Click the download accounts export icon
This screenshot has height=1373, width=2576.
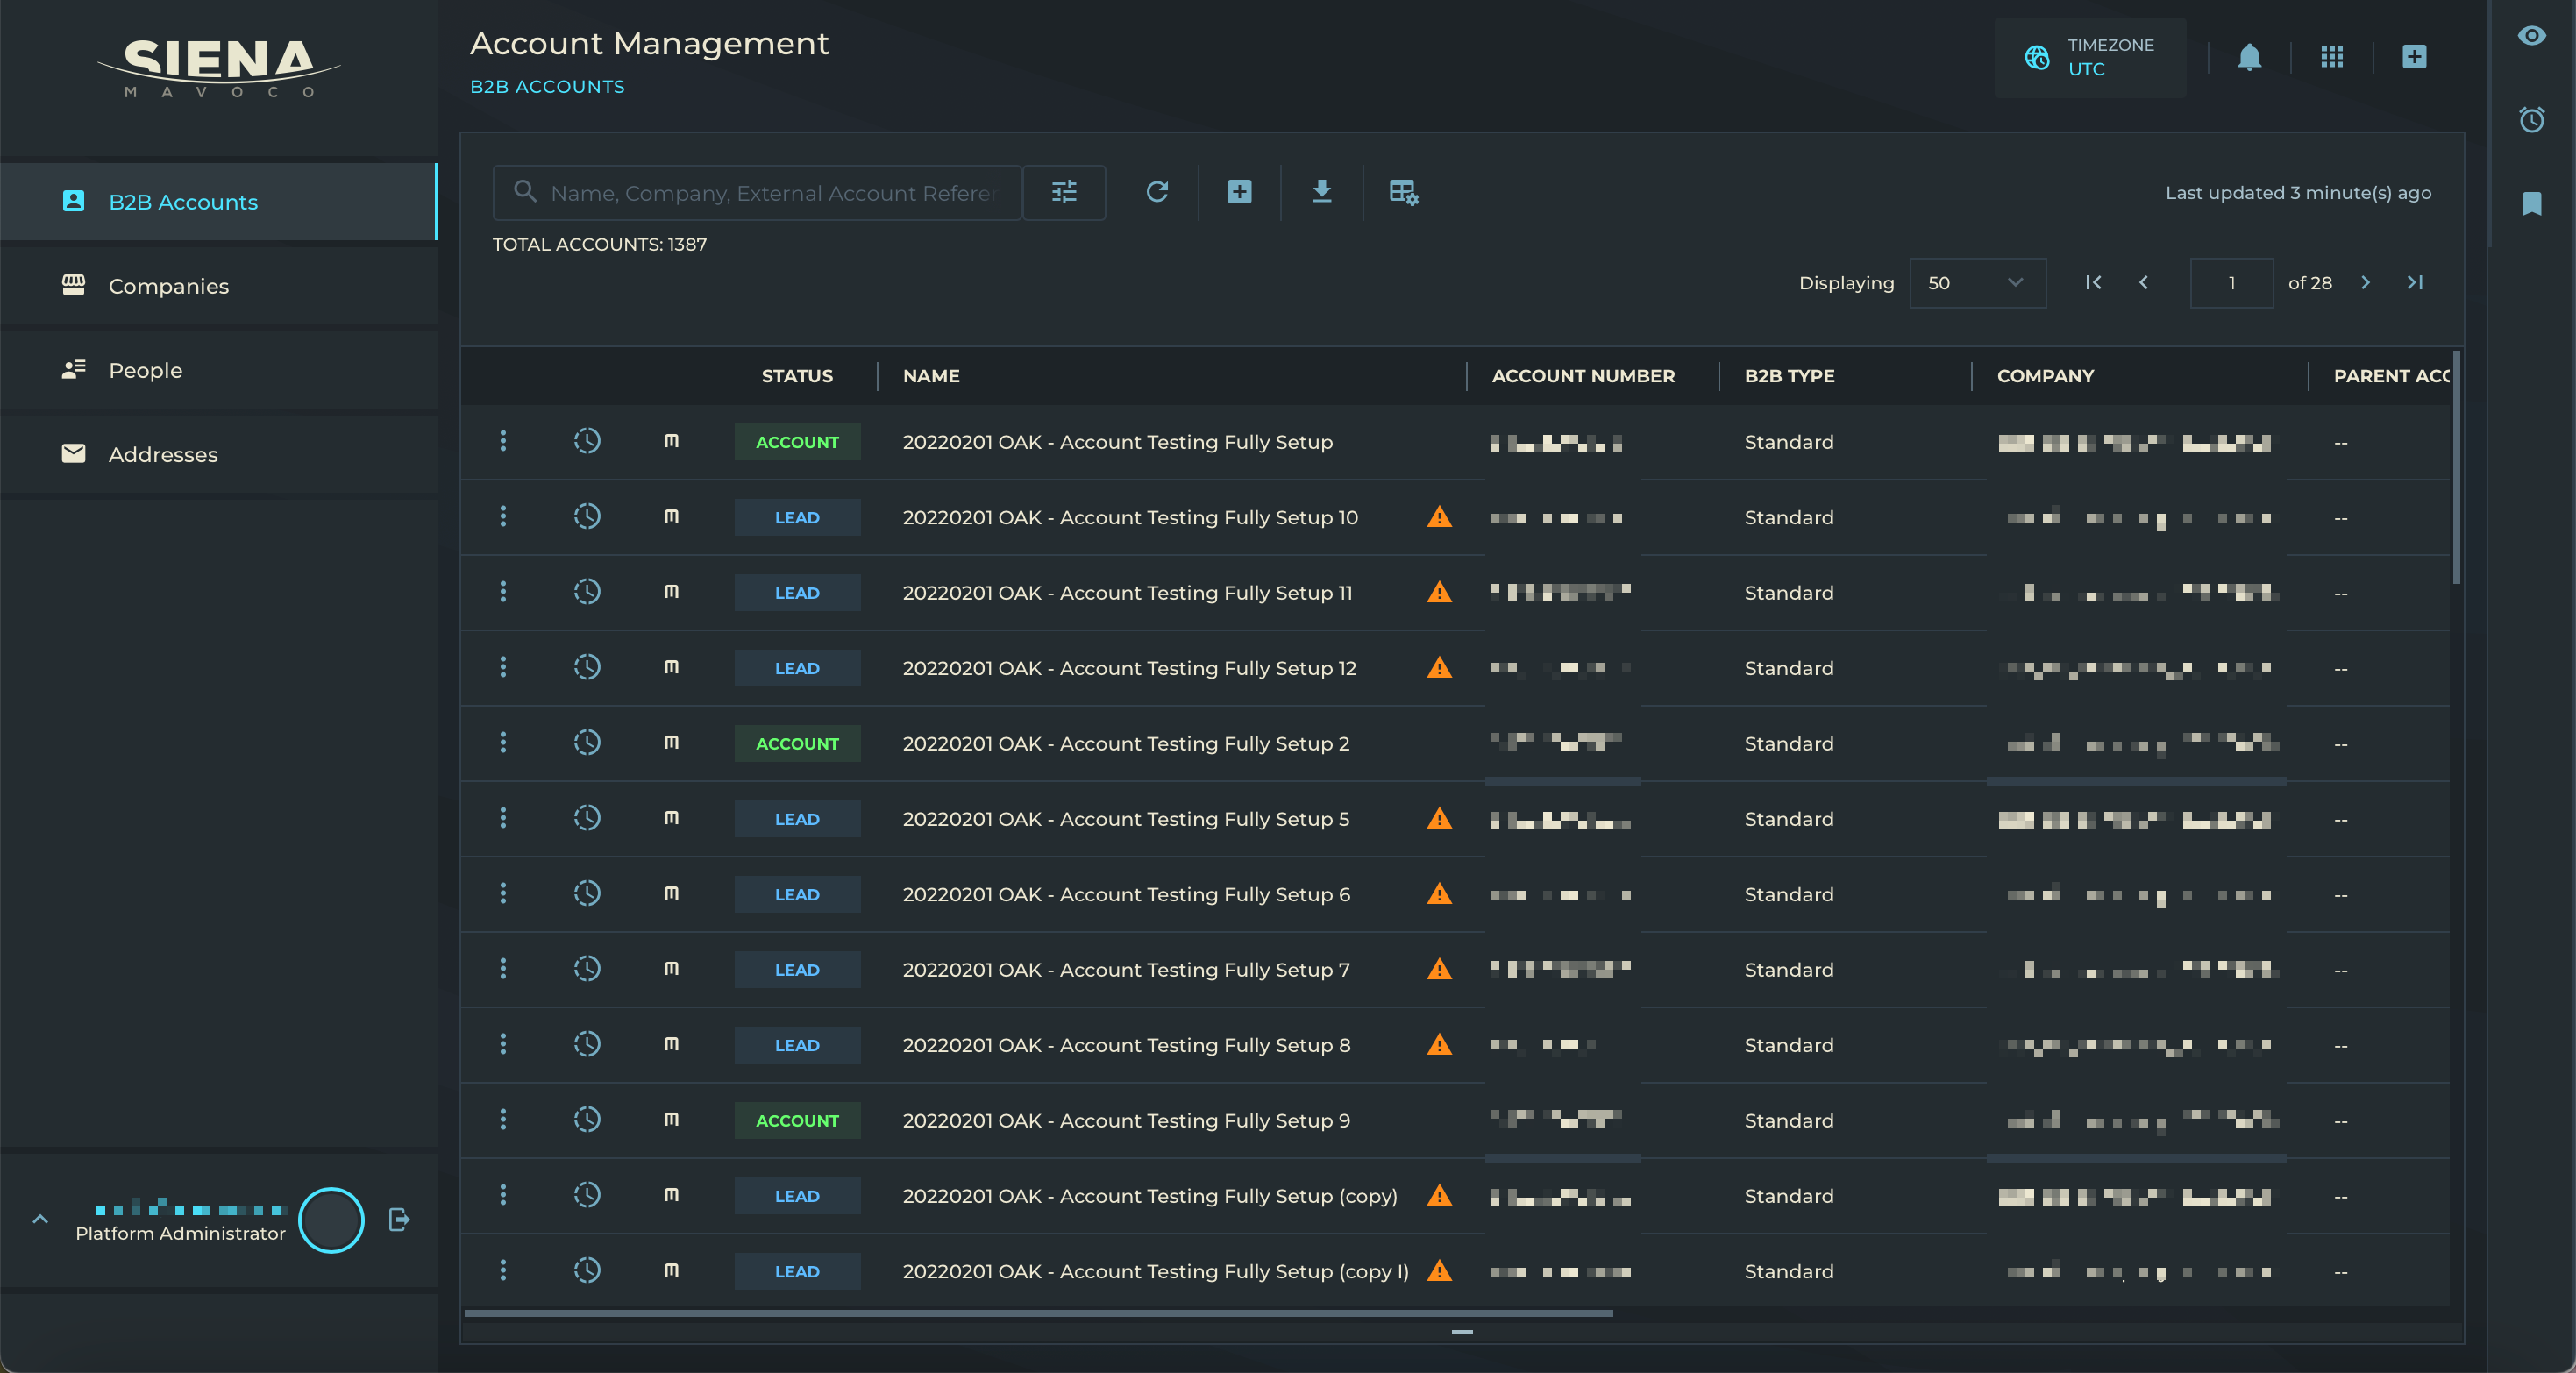(x=1321, y=192)
